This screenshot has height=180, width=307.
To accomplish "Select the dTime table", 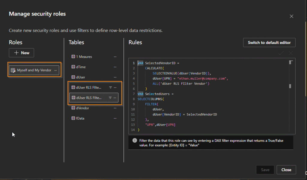I will tap(81, 67).
